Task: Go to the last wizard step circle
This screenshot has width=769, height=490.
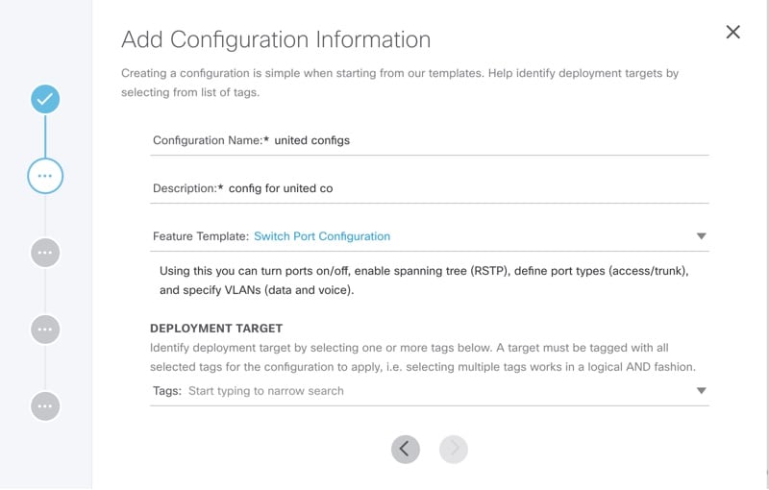Action: 45,406
